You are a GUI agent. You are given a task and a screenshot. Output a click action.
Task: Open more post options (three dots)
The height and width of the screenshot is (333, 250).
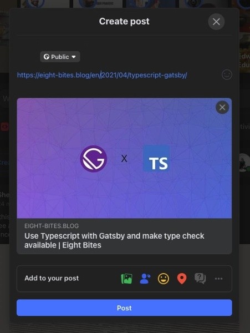[x=218, y=279]
